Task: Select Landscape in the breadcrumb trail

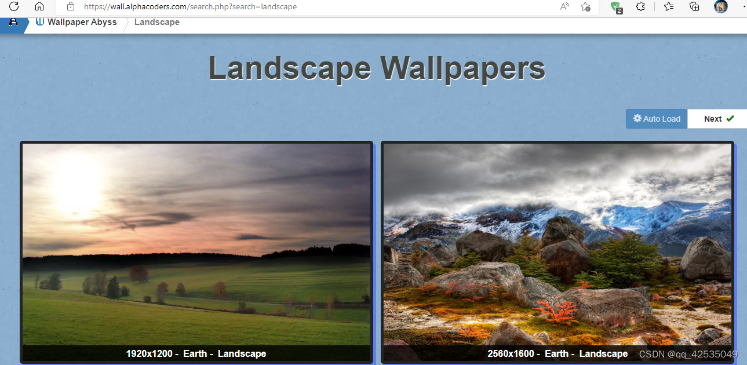Action: point(156,22)
